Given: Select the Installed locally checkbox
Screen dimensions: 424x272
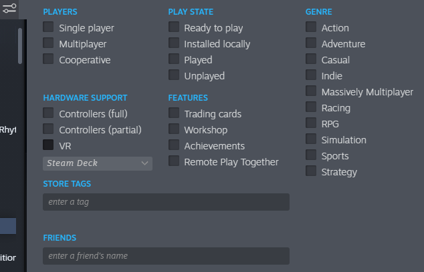Looking at the screenshot, I should point(174,43).
